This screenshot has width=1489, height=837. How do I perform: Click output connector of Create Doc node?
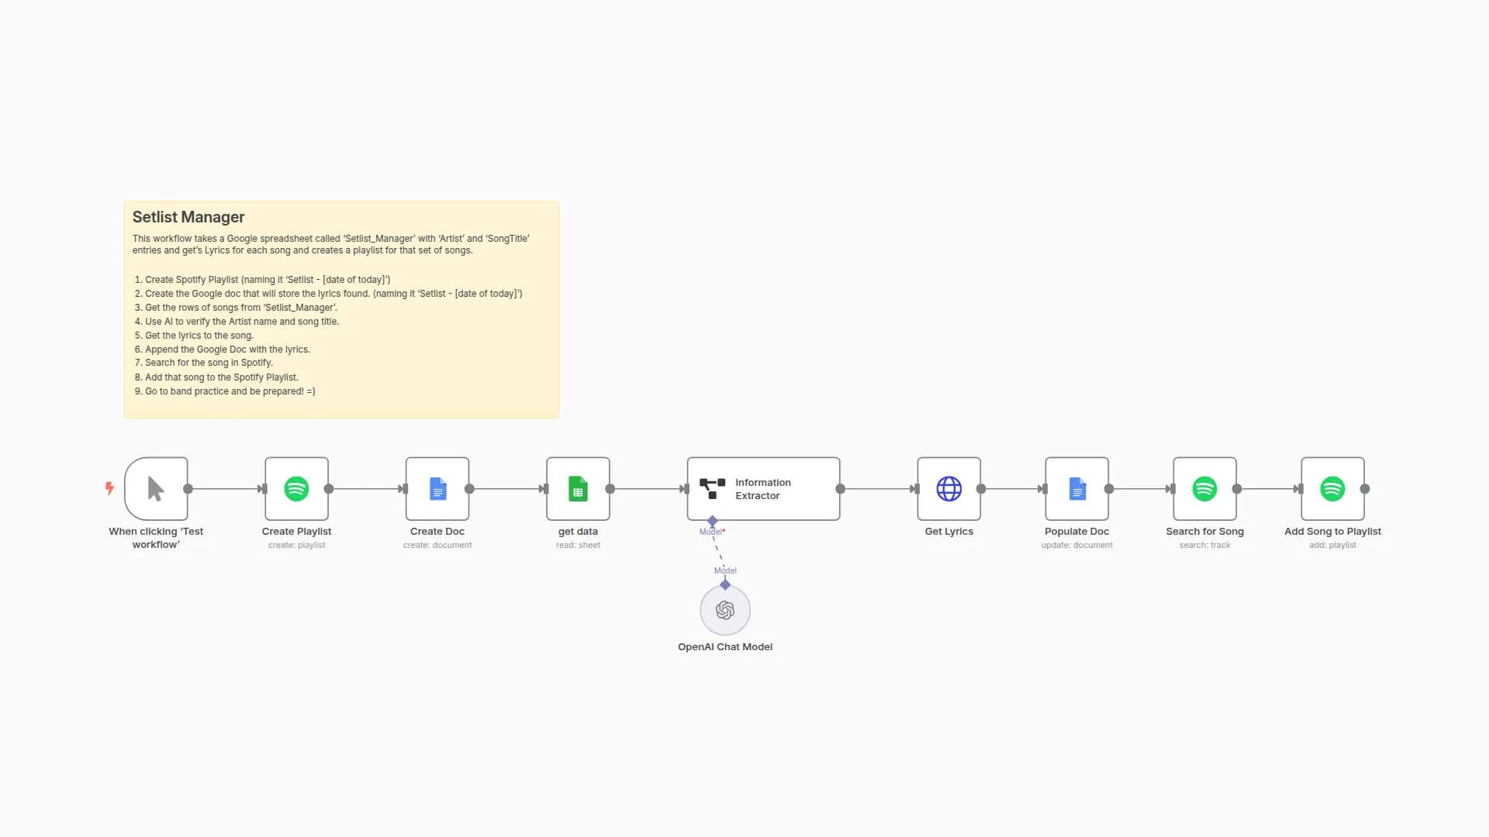[x=469, y=489]
